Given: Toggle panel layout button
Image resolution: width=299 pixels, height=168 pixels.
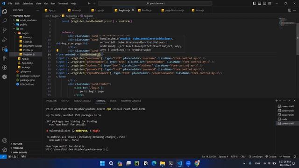Looking at the screenshot, I should tap(260, 3).
